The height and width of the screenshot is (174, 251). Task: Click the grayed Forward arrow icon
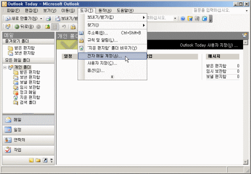pyautogui.click(x=38, y=27)
